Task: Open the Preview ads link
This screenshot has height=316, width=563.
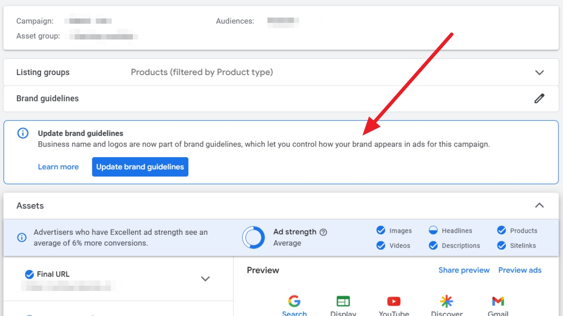Action: [519, 270]
